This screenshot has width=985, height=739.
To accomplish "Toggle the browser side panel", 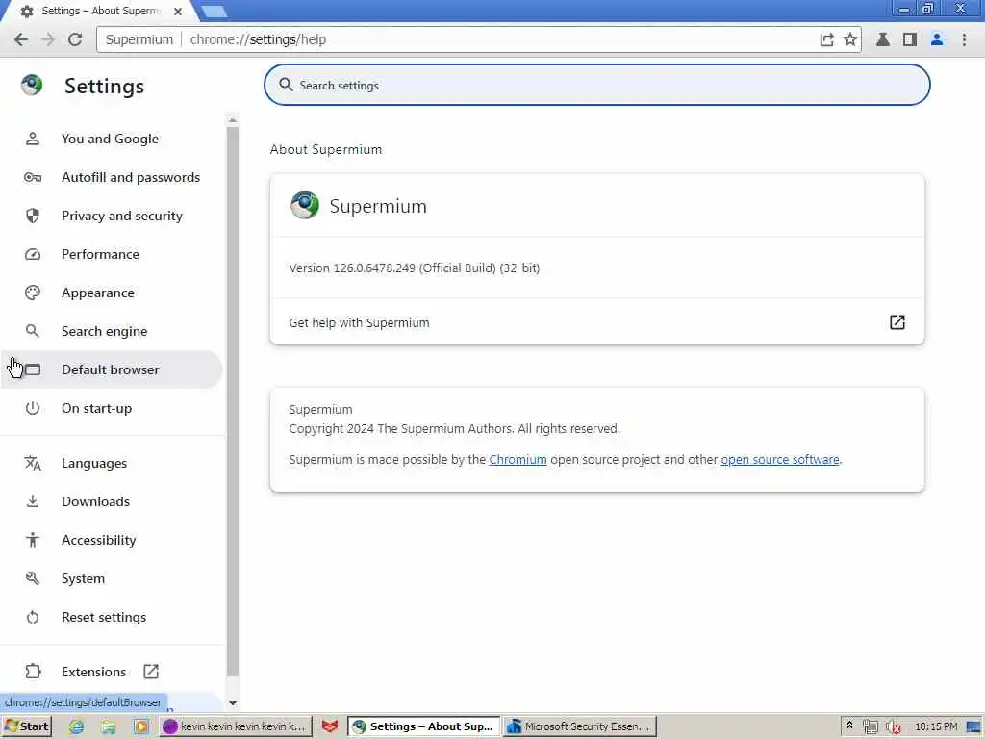I will coord(910,39).
